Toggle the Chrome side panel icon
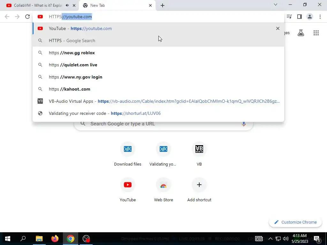327x245 pixels. (300, 17)
